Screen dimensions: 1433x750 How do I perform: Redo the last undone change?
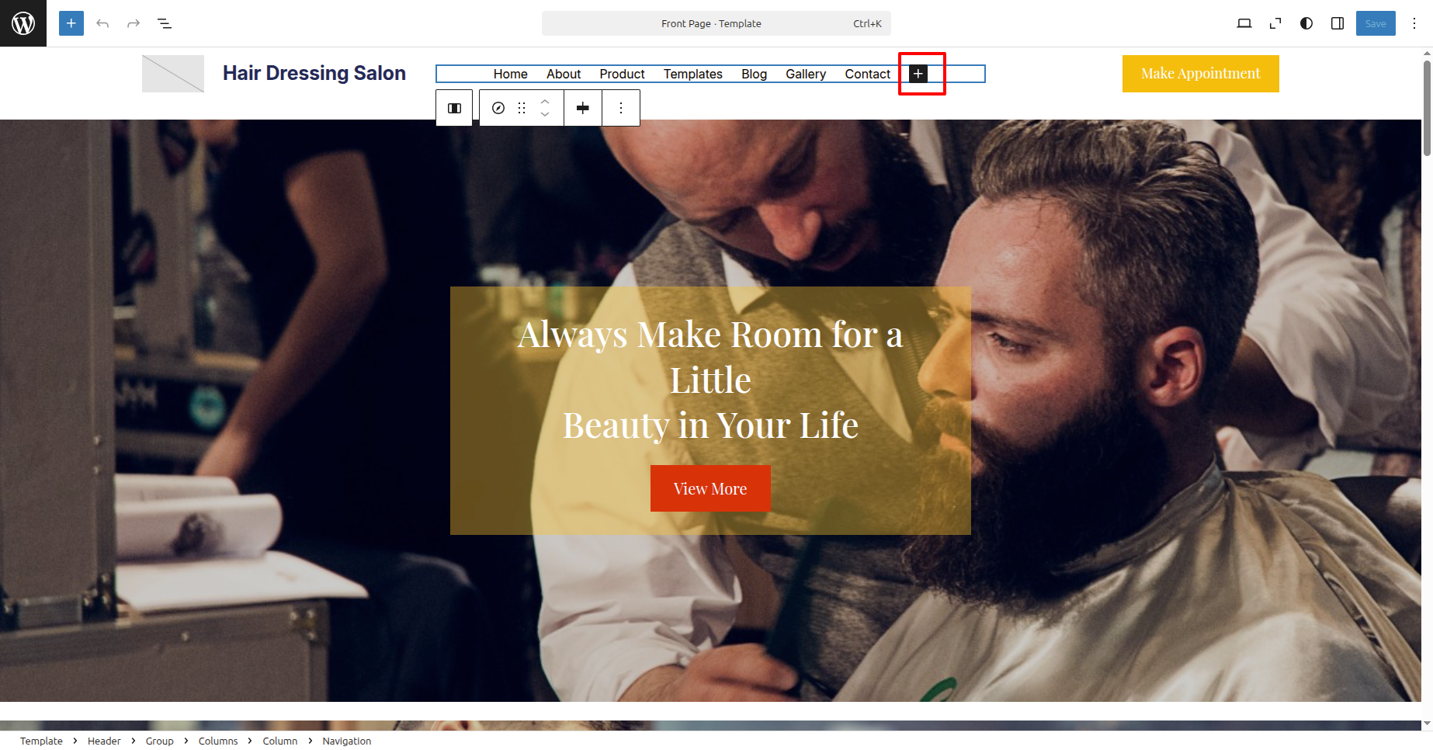[x=134, y=23]
